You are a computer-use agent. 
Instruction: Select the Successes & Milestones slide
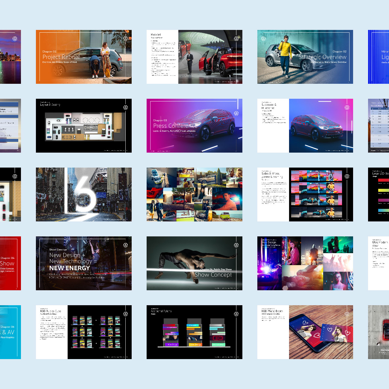305,126
